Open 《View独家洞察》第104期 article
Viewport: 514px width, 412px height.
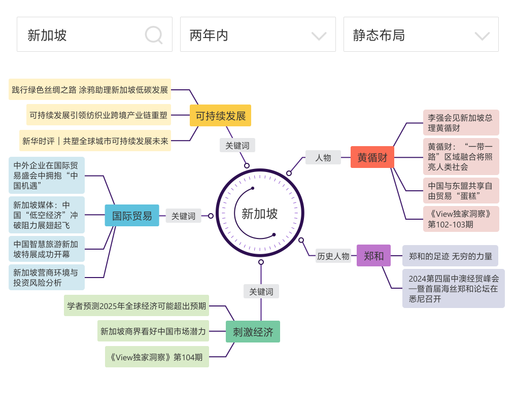[x=157, y=357]
